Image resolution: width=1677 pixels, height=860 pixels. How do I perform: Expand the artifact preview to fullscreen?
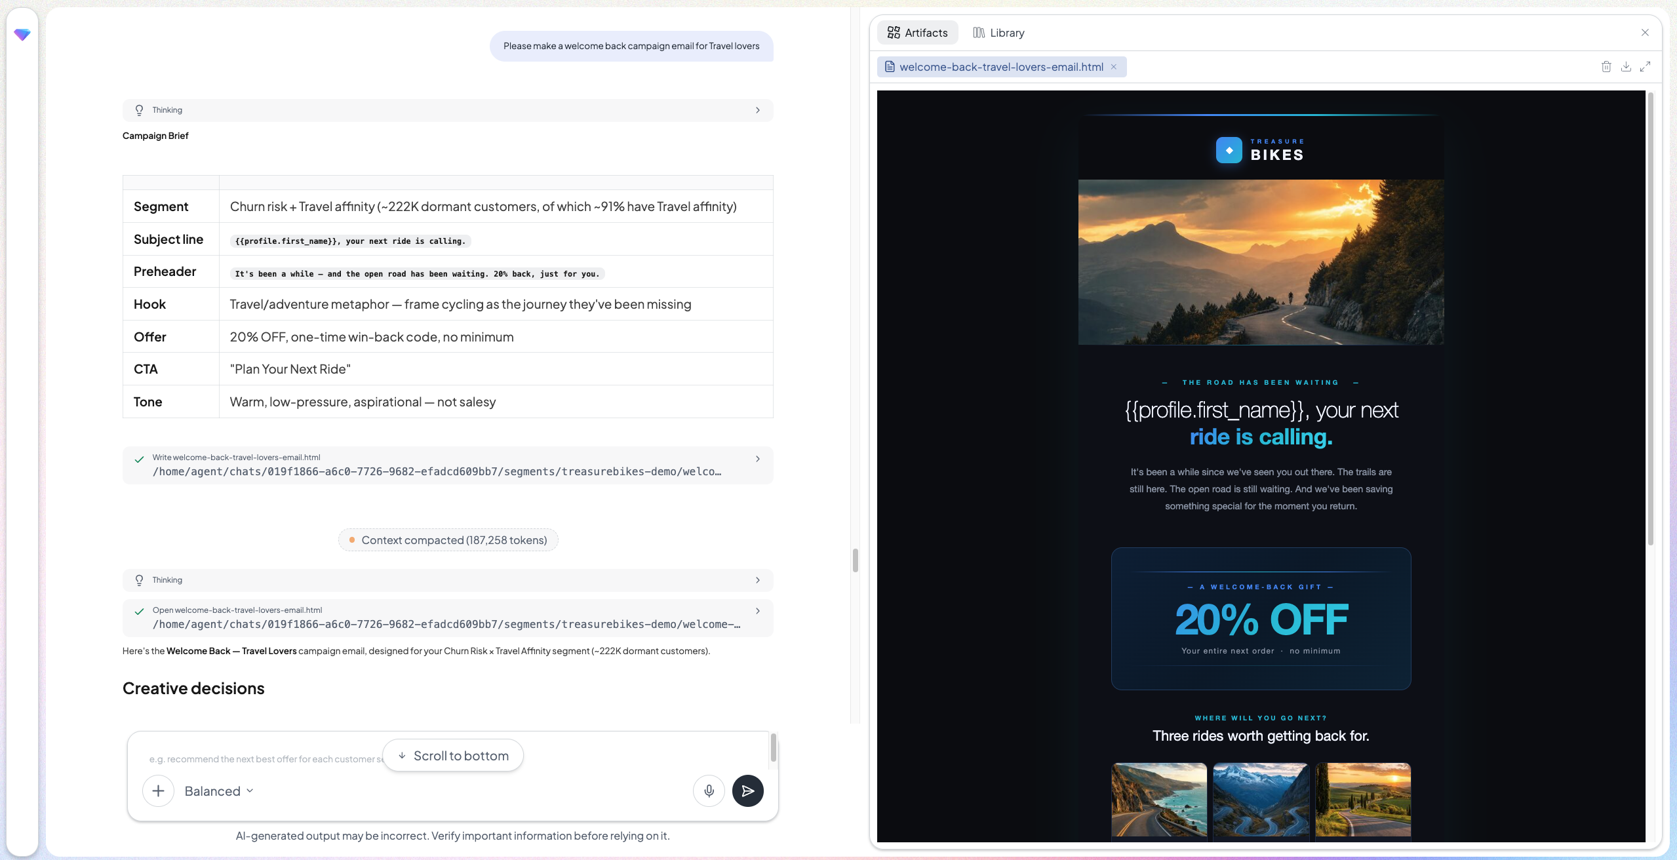click(1645, 67)
